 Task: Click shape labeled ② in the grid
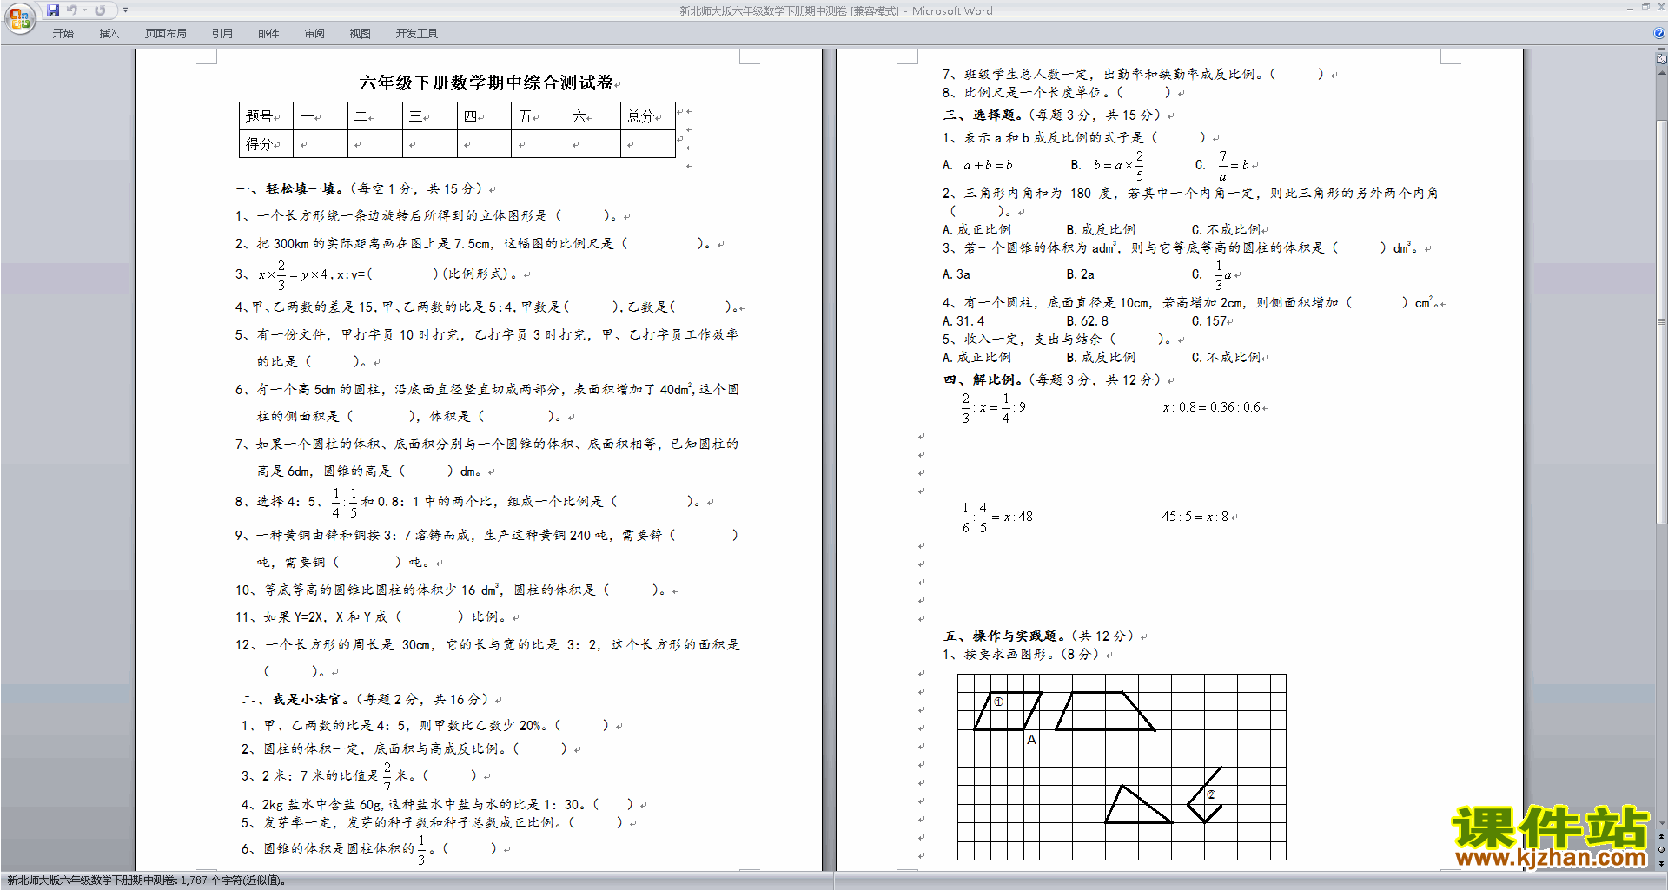(1205, 794)
